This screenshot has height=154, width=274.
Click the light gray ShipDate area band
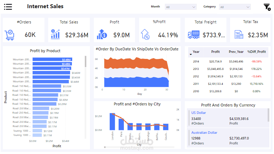tap(136, 73)
